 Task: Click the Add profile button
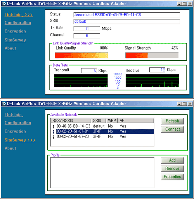coord(172,160)
